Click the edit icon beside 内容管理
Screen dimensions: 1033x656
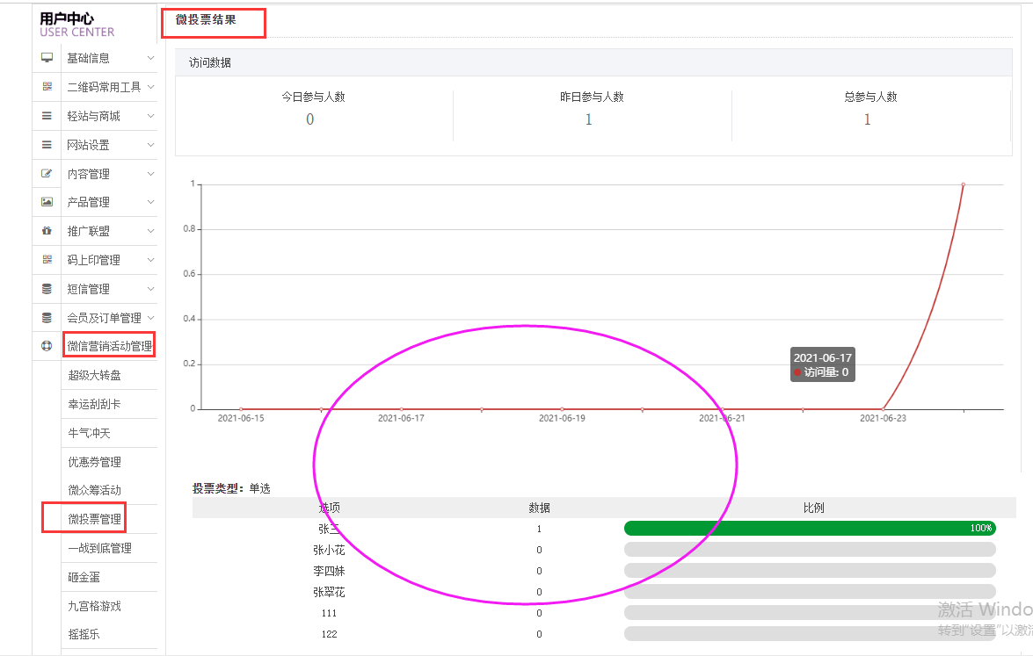[x=47, y=174]
